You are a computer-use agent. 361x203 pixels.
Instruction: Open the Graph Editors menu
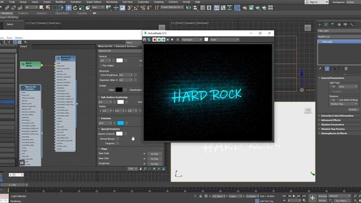click(x=94, y=2)
